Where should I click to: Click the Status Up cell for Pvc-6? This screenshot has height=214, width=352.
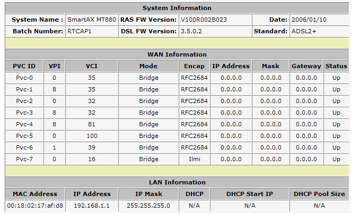click(336, 148)
